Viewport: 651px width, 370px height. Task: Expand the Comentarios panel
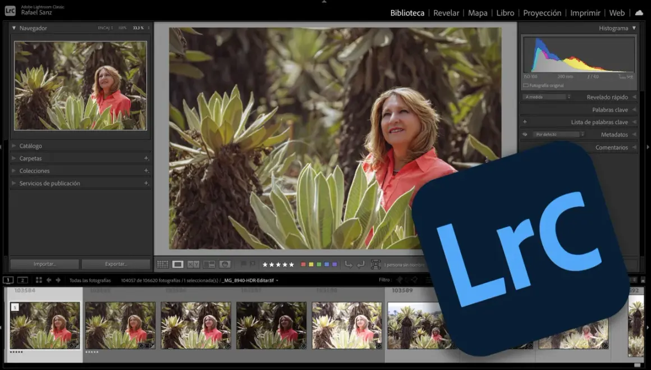634,148
